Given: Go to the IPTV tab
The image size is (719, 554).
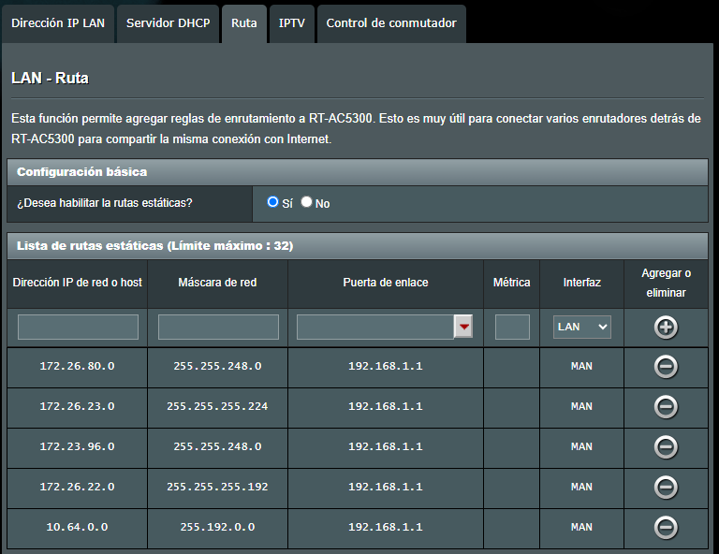Looking at the screenshot, I should pos(291,22).
